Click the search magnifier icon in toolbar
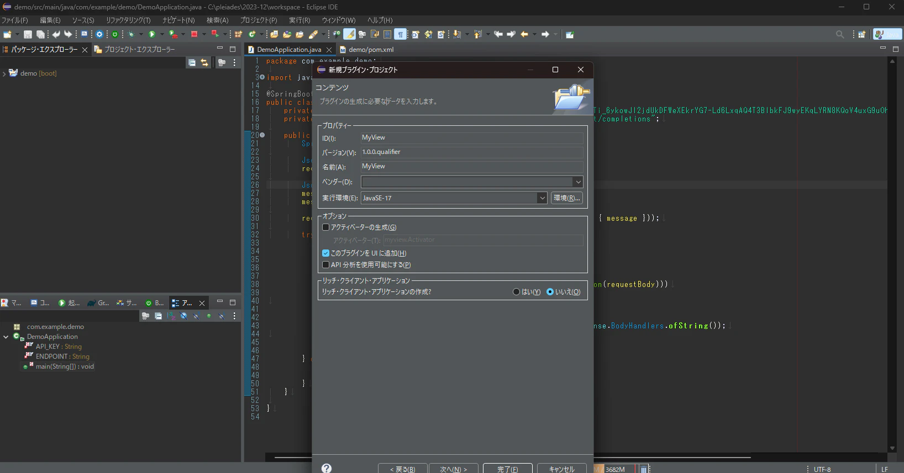The image size is (904, 473). pyautogui.click(x=840, y=34)
